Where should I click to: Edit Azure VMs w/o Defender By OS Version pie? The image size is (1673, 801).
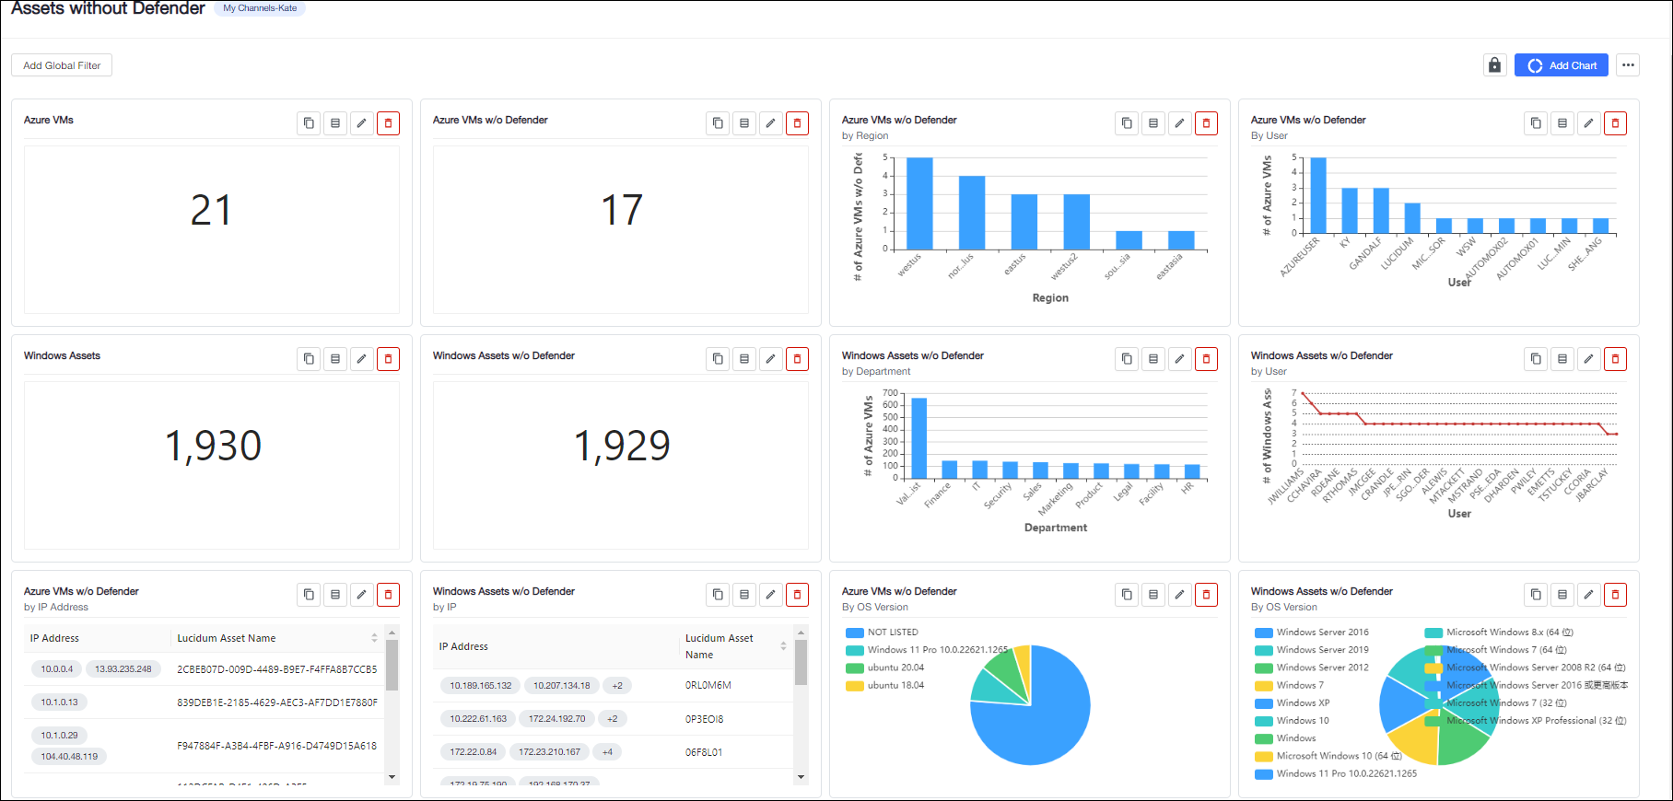tap(1180, 595)
